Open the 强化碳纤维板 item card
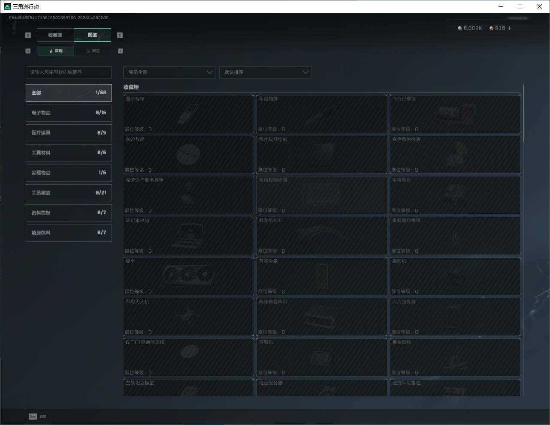The height and width of the screenshot is (425, 550). point(322,155)
